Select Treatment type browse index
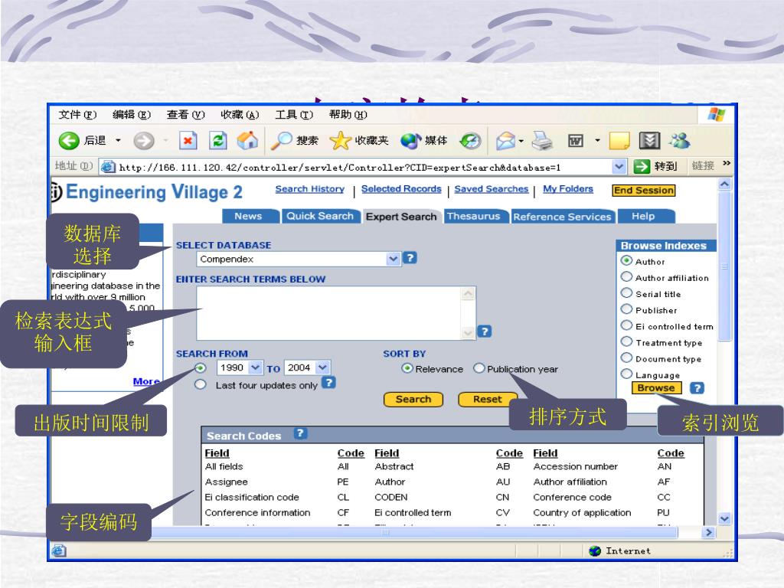 (x=626, y=341)
